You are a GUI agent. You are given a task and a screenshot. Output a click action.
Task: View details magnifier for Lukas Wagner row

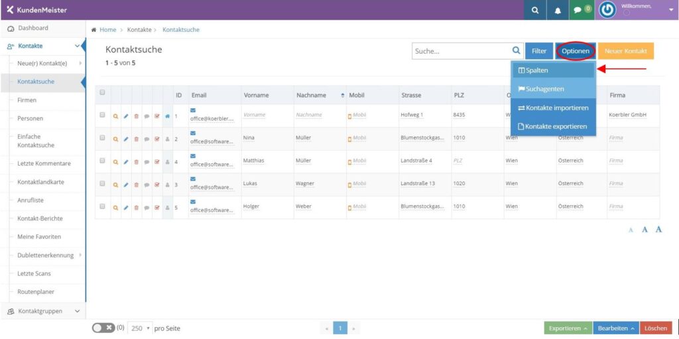pos(115,184)
